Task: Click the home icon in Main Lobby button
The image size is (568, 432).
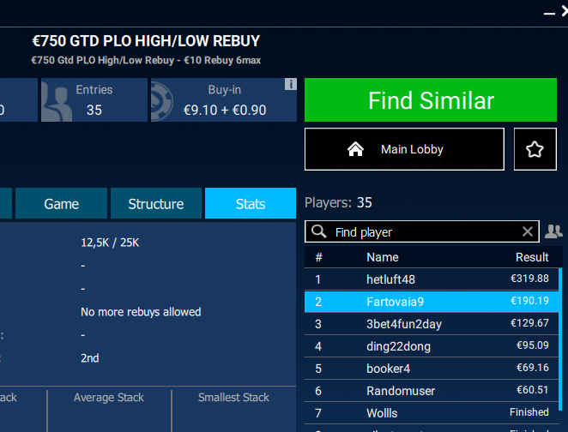Action: (355, 148)
